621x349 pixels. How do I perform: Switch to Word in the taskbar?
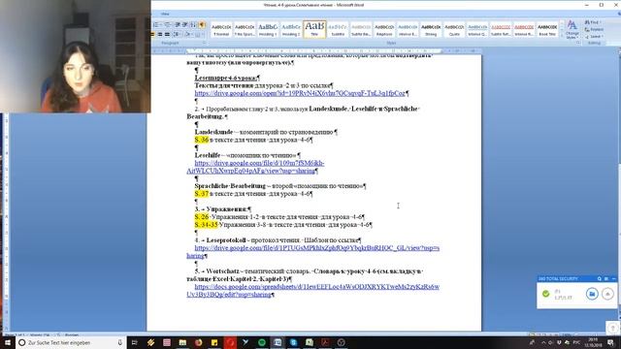(x=278, y=342)
